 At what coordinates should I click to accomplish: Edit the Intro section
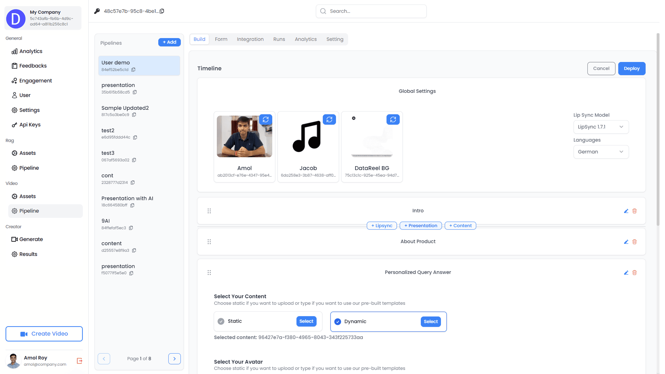626,211
